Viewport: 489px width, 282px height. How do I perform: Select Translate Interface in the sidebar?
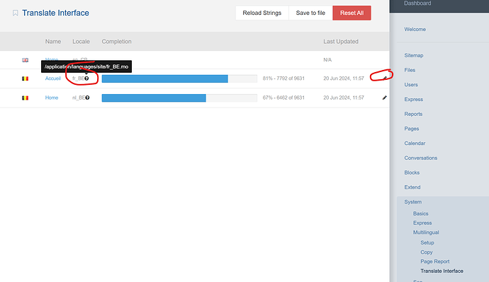(x=442, y=271)
